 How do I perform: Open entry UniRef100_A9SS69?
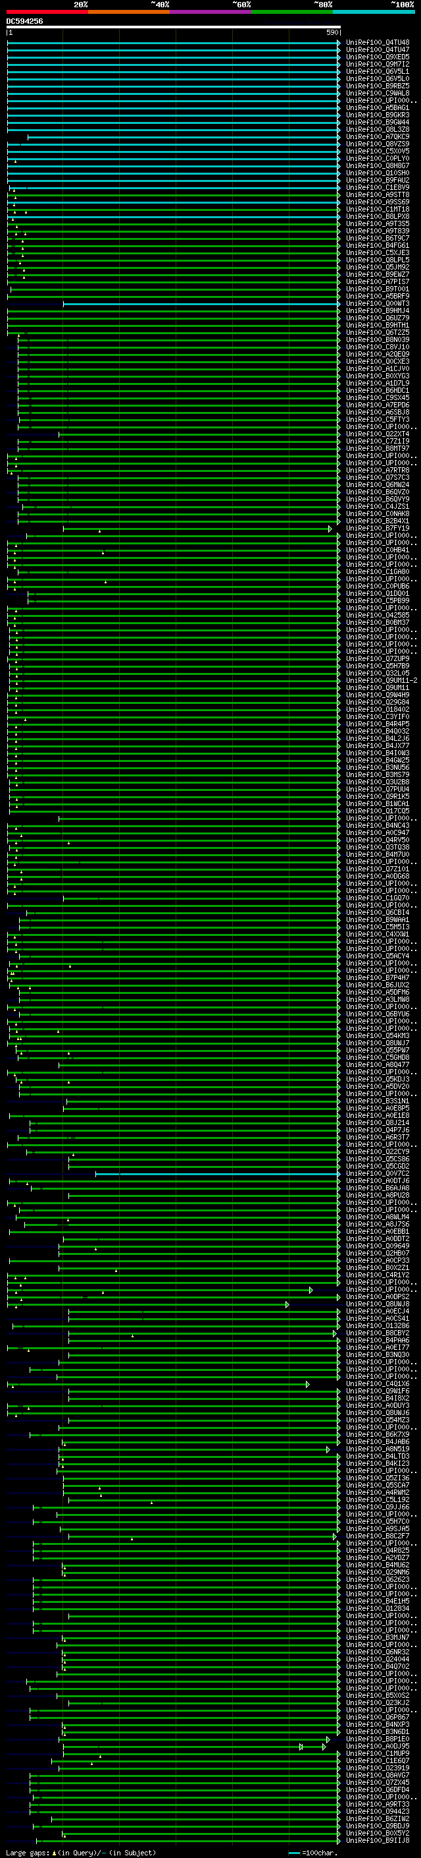[378, 202]
